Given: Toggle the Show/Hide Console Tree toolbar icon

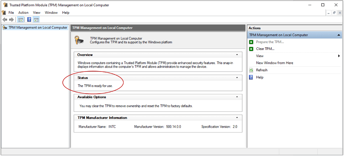Looking at the screenshot, I should coord(21,20).
